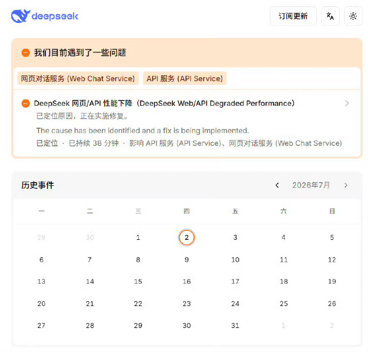
Task: Click the 日 Sunday column header
Action: tap(332, 211)
